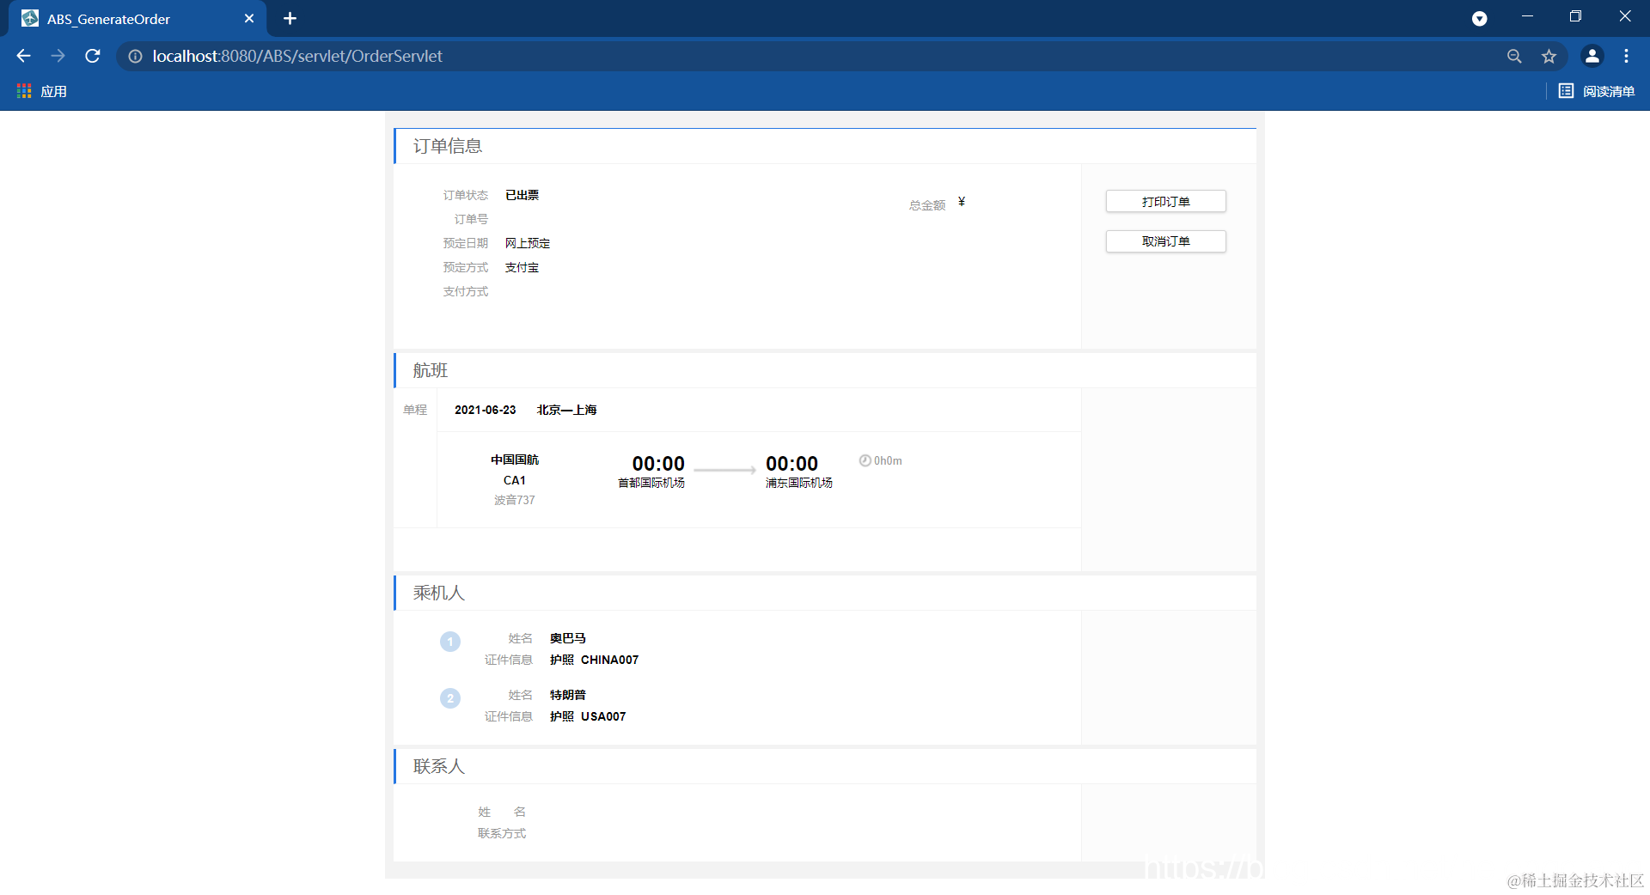
Task: Open the 阅读清单 reading list
Action: coord(1597,91)
